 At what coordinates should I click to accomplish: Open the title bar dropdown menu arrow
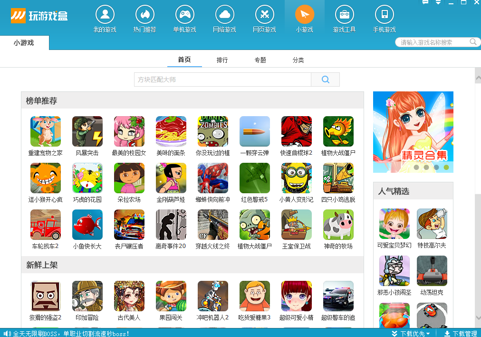tap(438, 3)
